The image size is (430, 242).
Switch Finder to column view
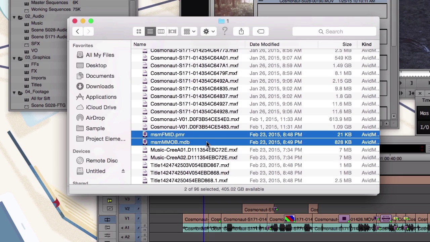click(x=161, y=32)
